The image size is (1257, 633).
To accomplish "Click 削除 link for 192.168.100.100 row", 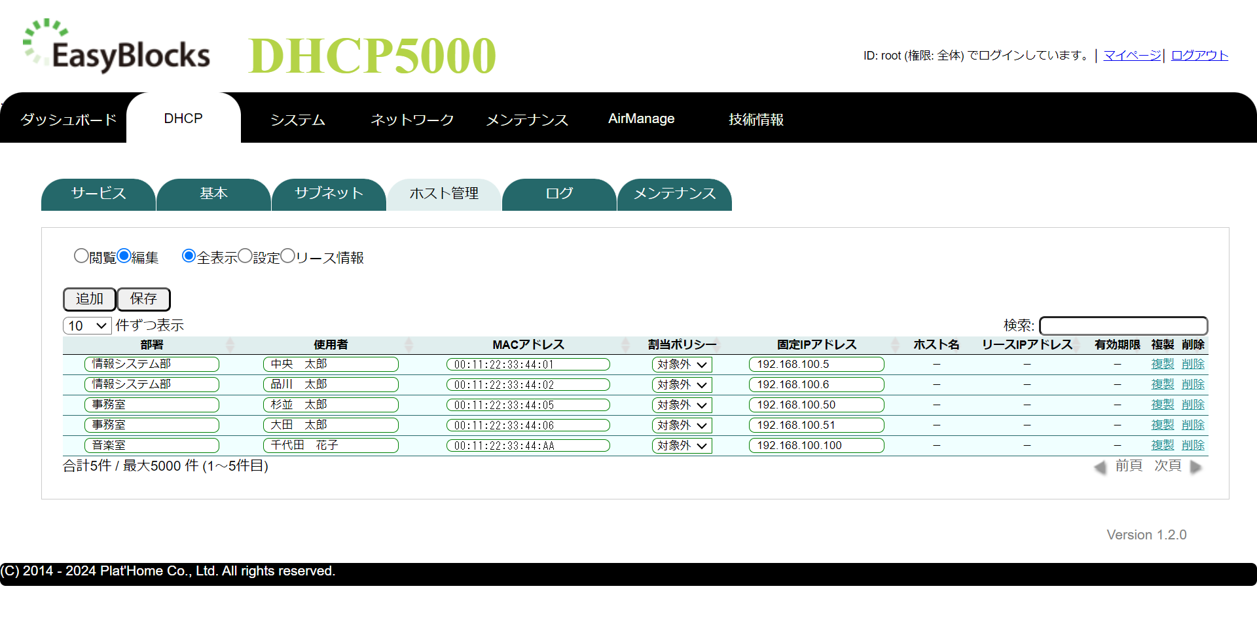I will pos(1193,445).
